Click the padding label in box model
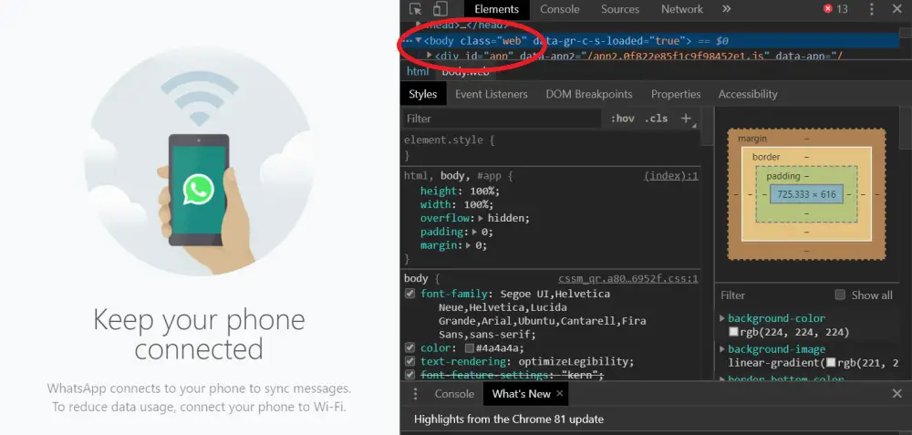The height and width of the screenshot is (435, 912). tap(782, 176)
